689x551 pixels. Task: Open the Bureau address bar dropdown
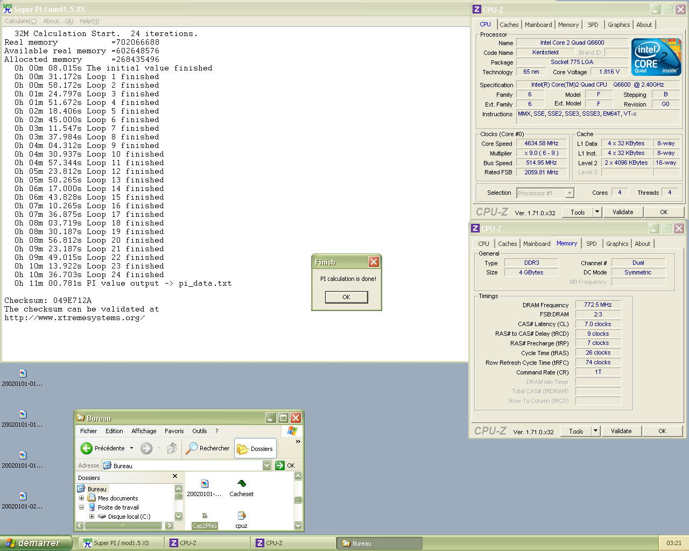pyautogui.click(x=267, y=465)
